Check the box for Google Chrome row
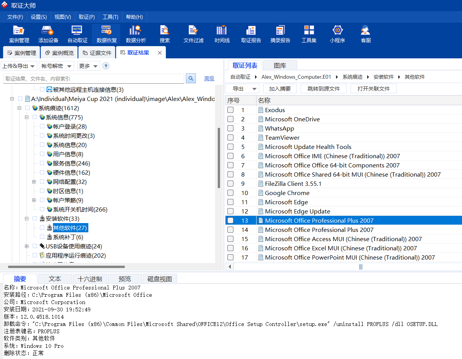Screen dimensions: 462x359 (230, 193)
